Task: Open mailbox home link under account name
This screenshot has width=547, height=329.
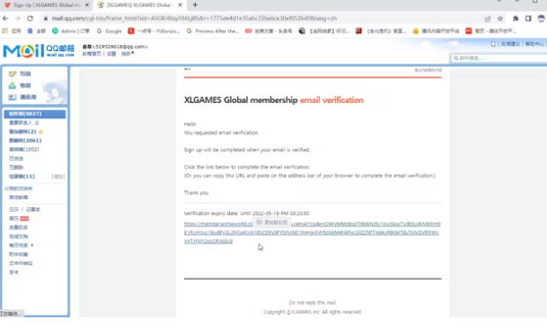Action: coord(92,54)
